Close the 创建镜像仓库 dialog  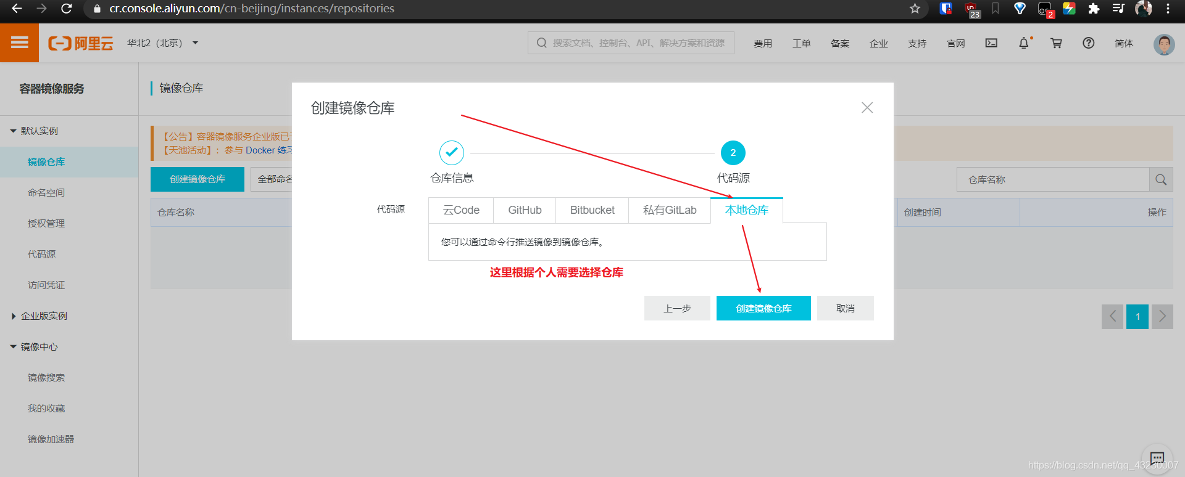867,108
